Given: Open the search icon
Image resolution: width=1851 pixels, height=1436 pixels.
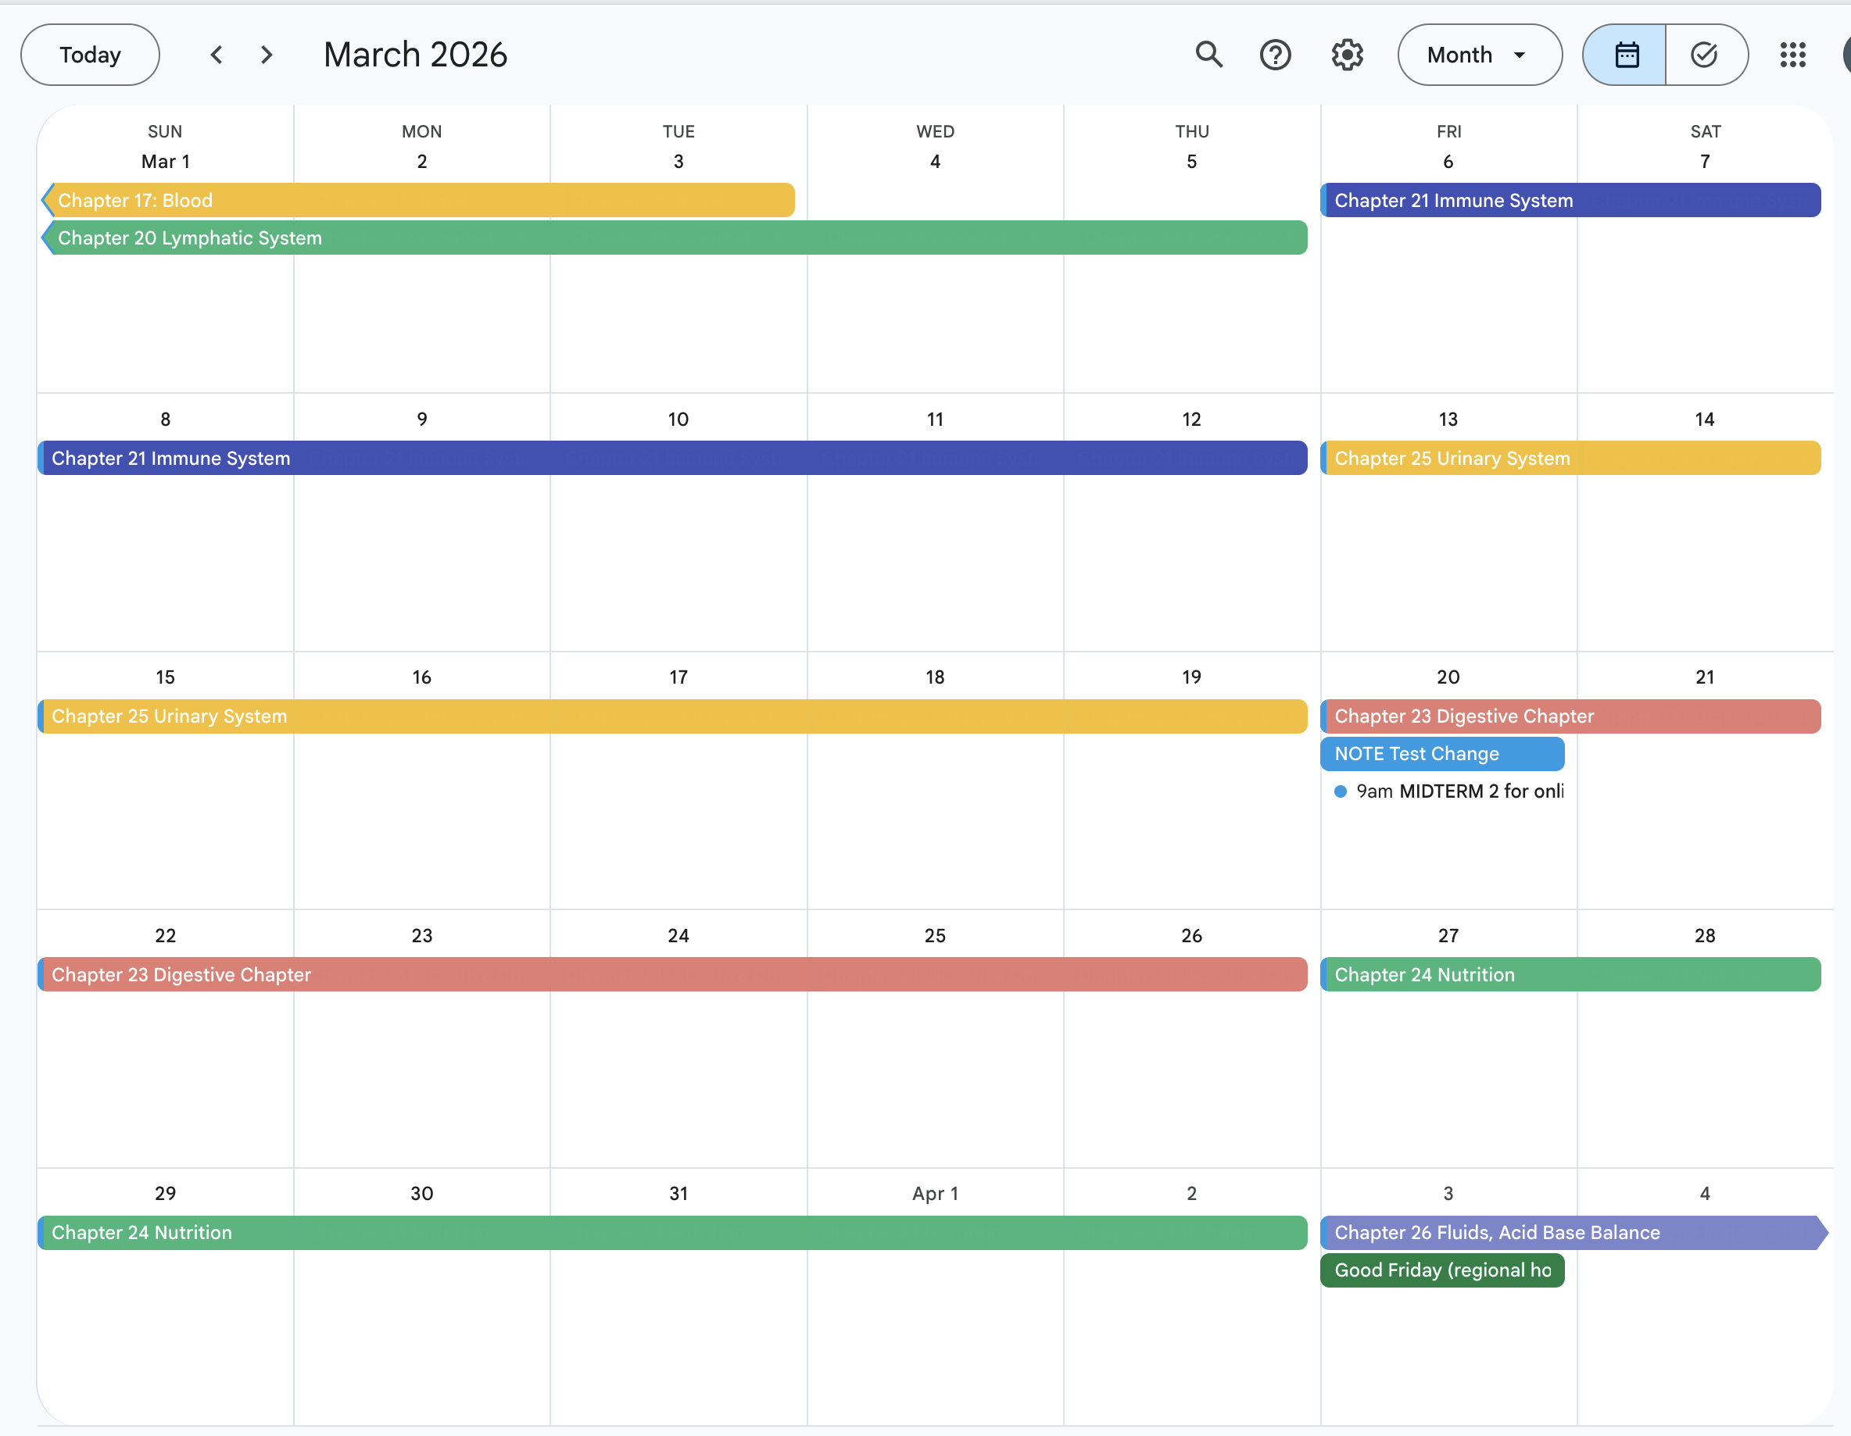Looking at the screenshot, I should tap(1208, 54).
